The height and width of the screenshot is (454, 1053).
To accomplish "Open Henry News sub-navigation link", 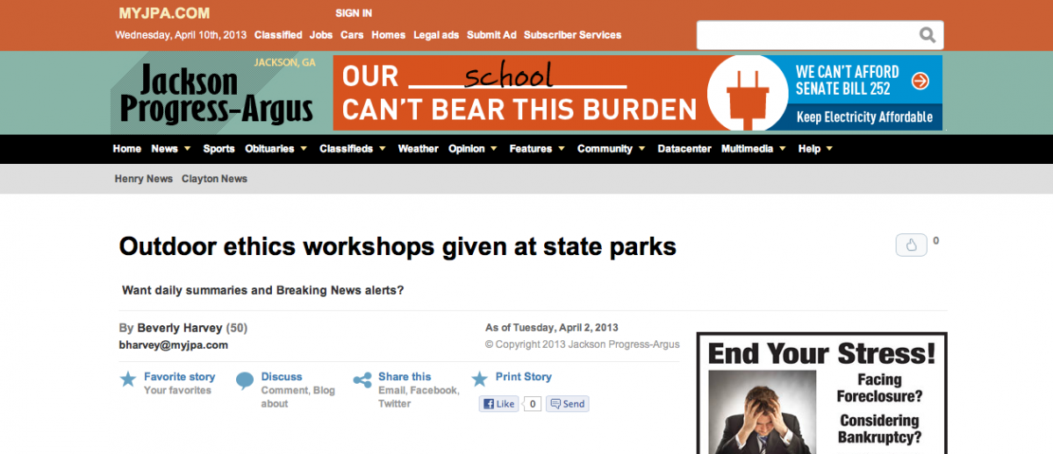I will pyautogui.click(x=143, y=179).
